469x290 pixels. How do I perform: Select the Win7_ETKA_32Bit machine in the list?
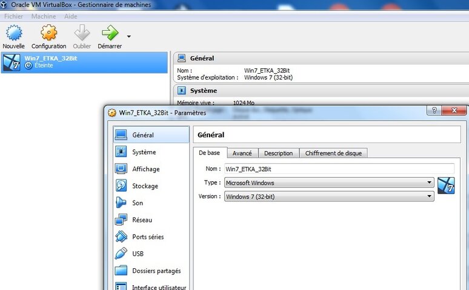point(84,62)
